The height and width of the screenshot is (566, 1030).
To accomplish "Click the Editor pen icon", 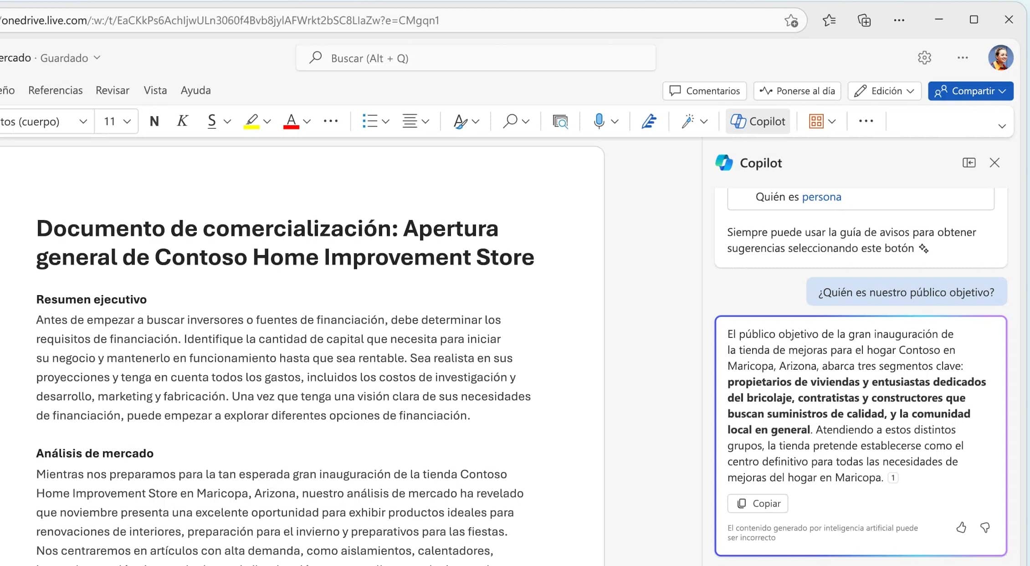I will point(649,121).
